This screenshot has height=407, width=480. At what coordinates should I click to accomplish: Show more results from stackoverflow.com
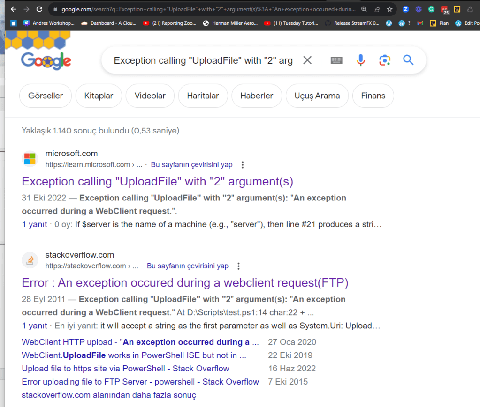click(x=109, y=395)
